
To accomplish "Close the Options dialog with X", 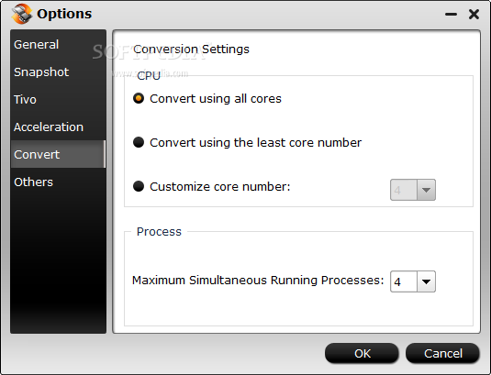I will pos(474,14).
